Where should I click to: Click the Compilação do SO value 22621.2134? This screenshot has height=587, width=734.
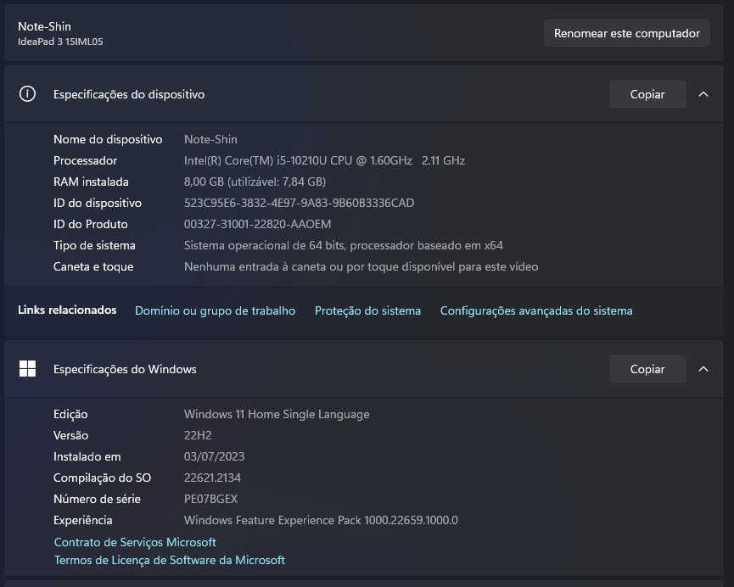(x=212, y=478)
